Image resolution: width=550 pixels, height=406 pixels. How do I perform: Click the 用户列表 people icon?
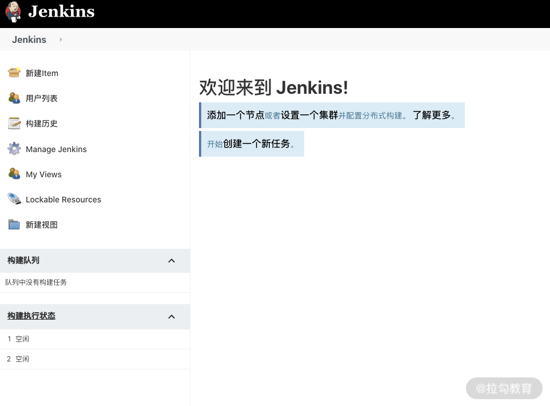click(14, 98)
